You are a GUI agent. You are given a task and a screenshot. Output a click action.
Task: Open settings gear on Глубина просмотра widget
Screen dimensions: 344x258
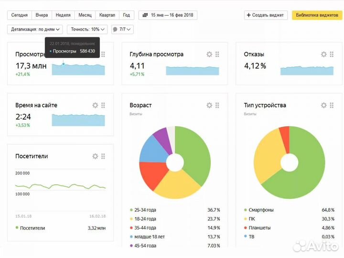(209, 54)
